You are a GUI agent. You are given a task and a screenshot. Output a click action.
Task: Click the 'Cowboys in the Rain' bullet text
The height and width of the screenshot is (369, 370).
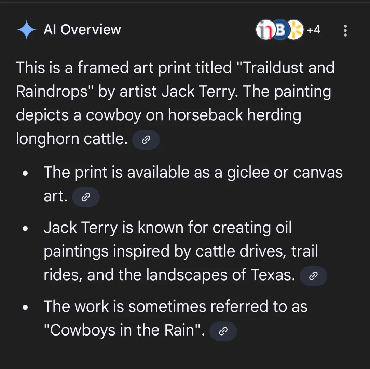click(175, 307)
